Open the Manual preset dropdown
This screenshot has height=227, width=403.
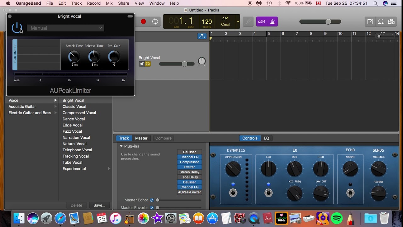[65, 28]
